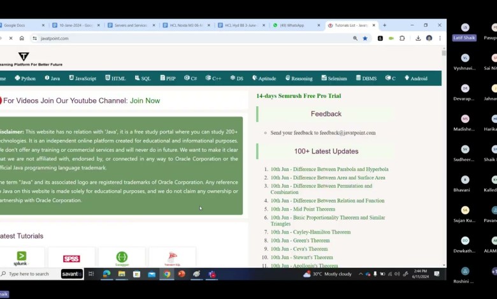
Task: Open the Splunk tutorial thumbnail
Action: pyautogui.click(x=21, y=258)
